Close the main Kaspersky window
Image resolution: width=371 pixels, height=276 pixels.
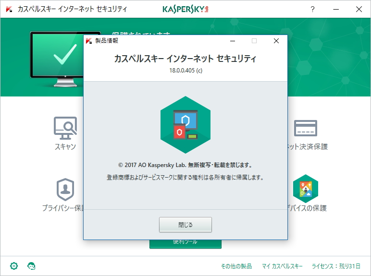(359, 9)
